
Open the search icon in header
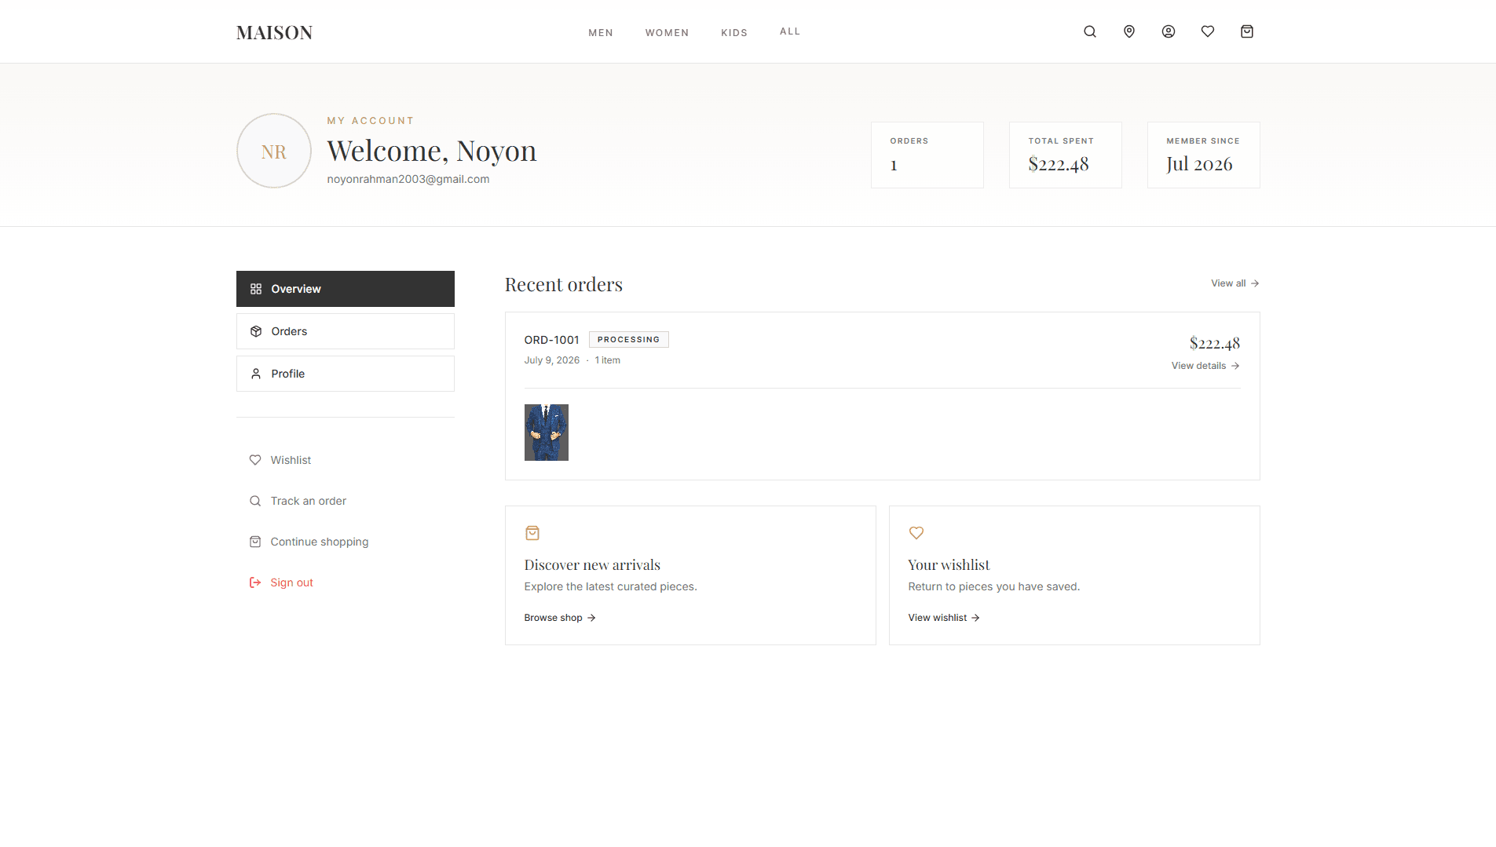(1090, 31)
